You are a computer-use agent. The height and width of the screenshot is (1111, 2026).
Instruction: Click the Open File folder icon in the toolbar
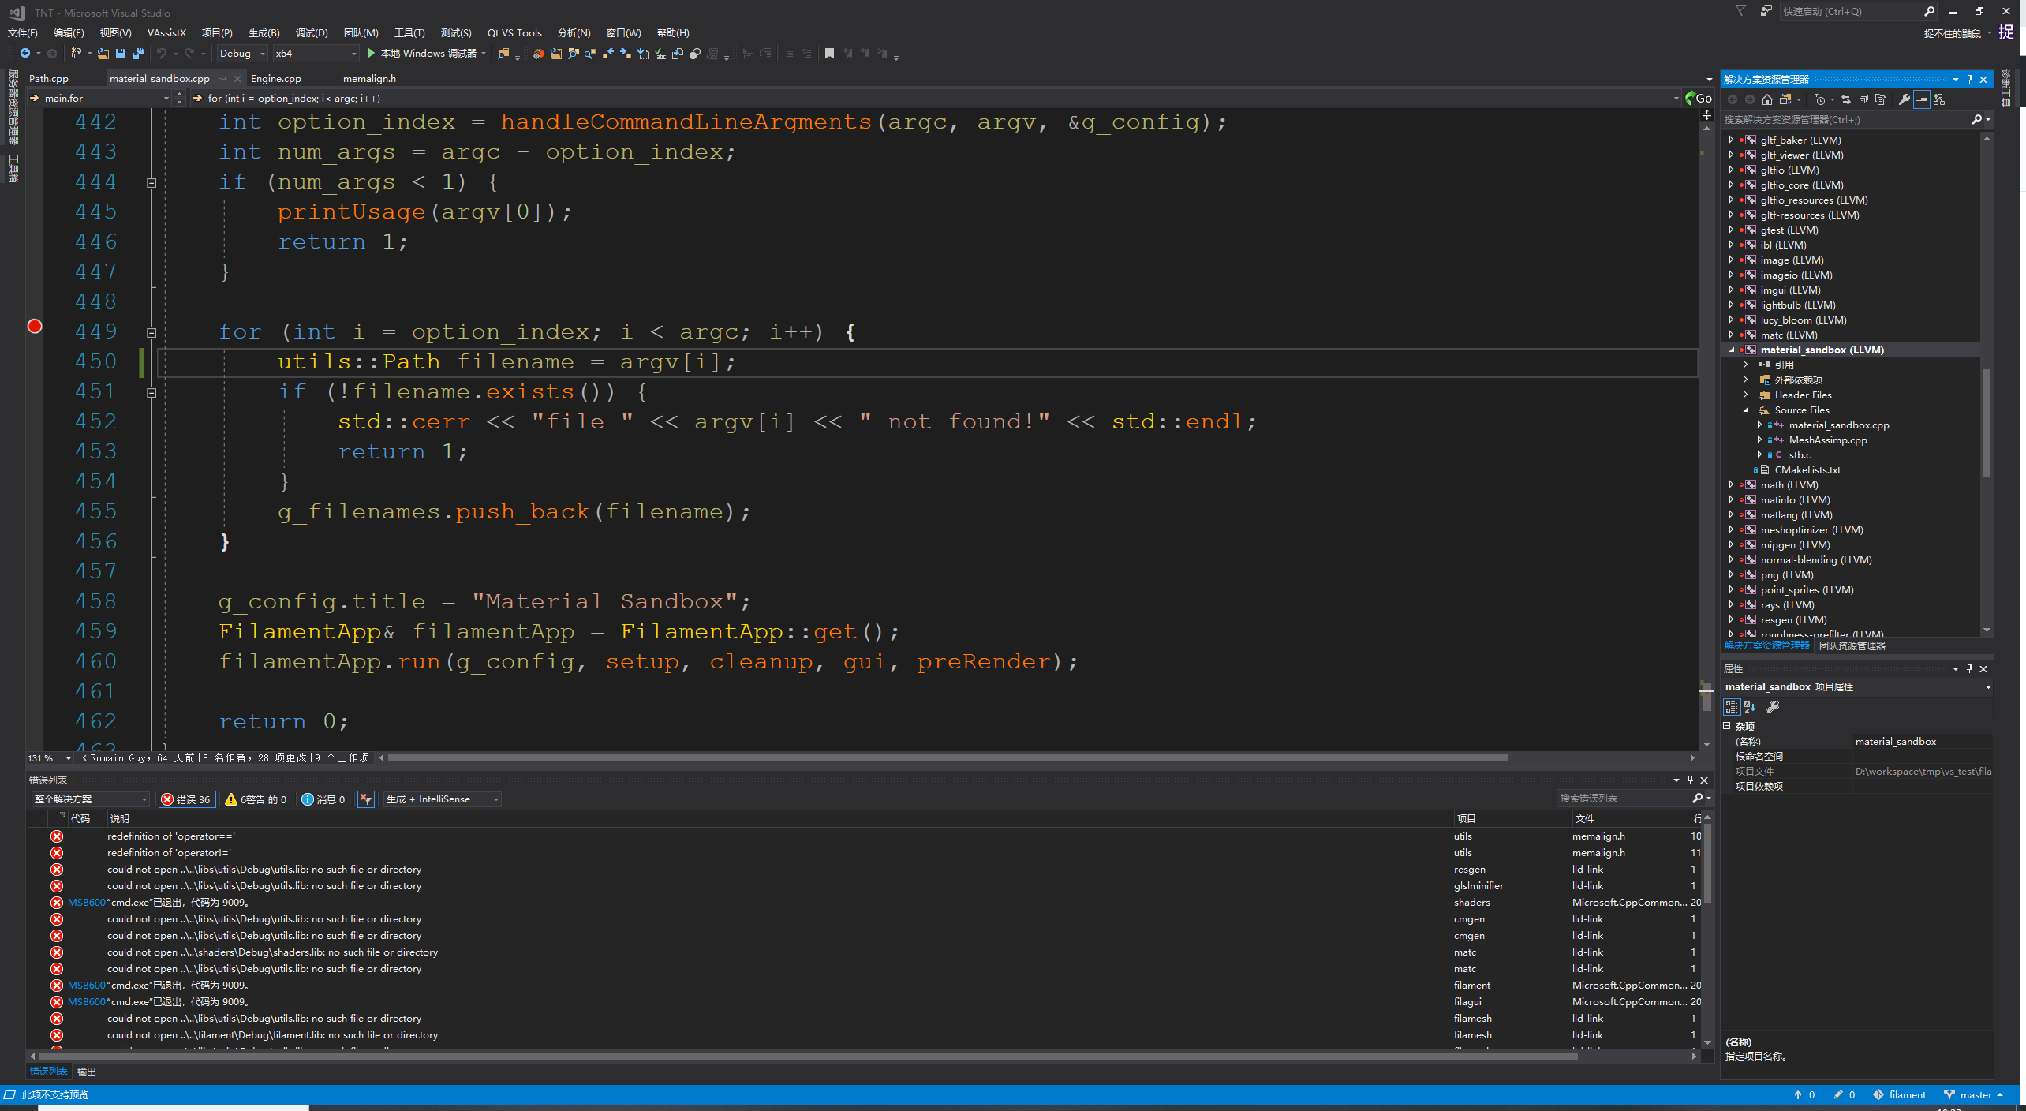(x=103, y=54)
